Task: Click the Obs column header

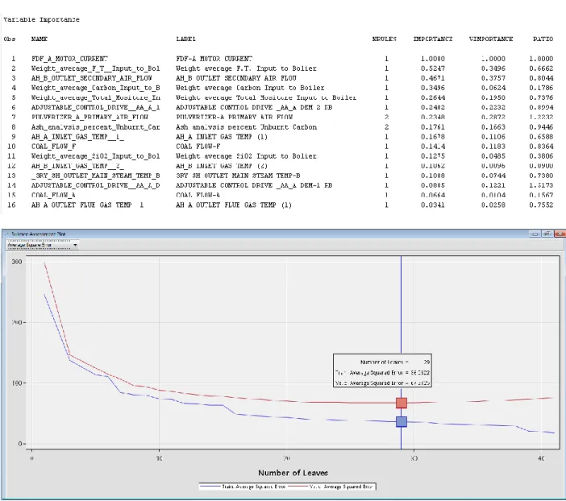Action: click(x=10, y=39)
